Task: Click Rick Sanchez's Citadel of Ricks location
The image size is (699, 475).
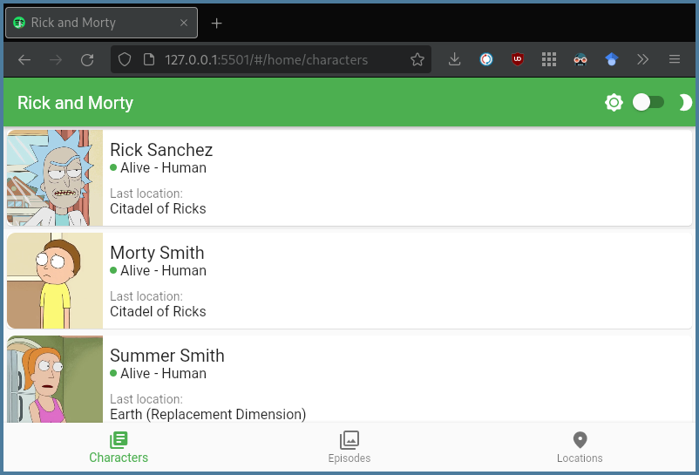Action: (x=158, y=208)
